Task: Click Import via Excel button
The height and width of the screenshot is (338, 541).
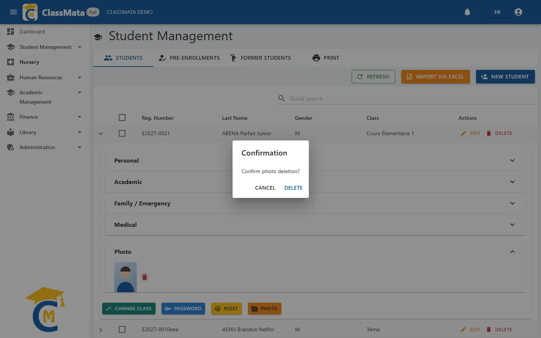Action: (x=435, y=77)
